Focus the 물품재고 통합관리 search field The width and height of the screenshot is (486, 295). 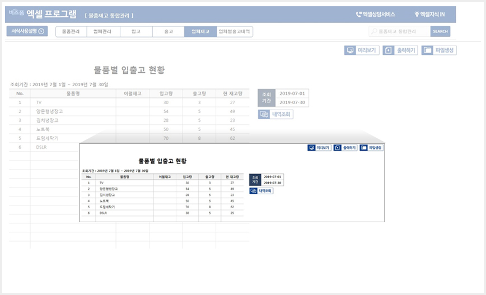[x=400, y=31]
